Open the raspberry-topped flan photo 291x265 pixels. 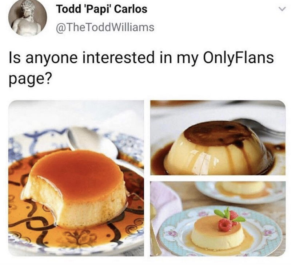tap(218, 219)
